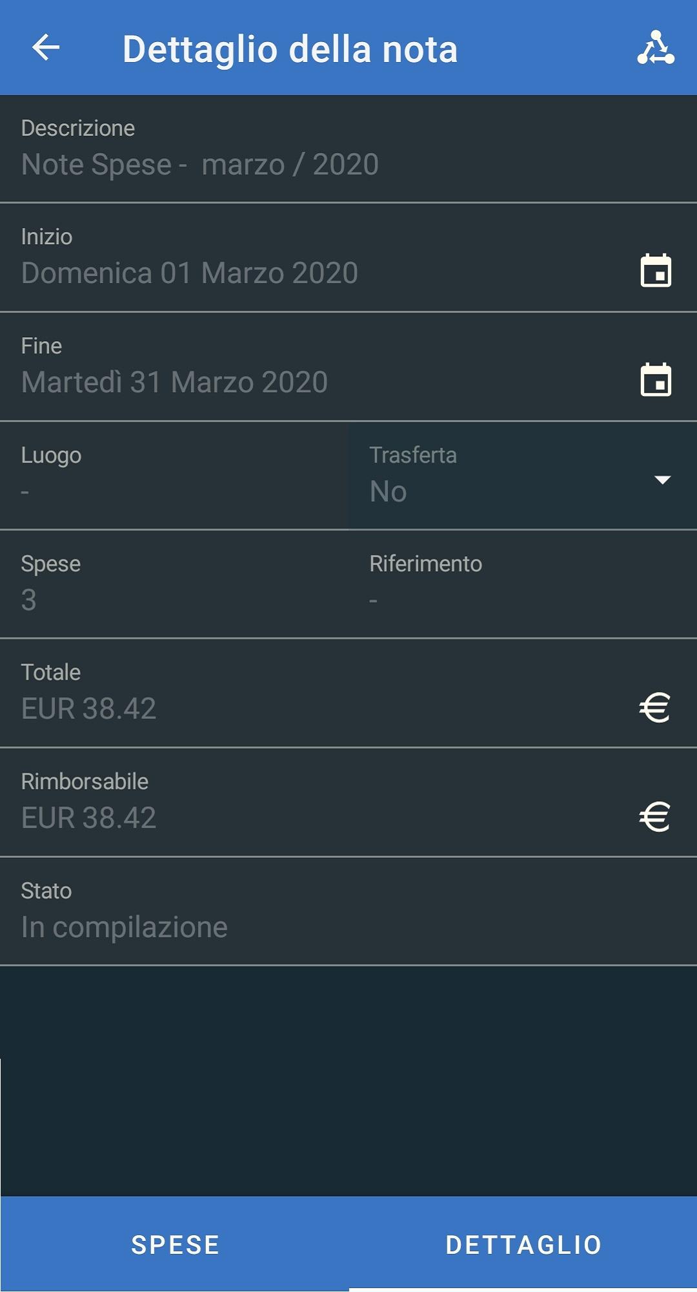Edit the Descrizione field text
697x1292 pixels.
[348, 149]
